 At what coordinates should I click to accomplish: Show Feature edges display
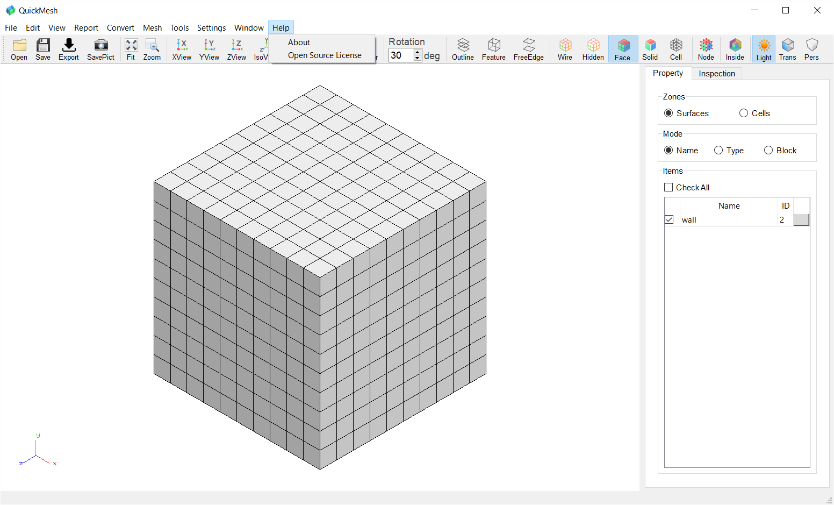[x=493, y=49]
